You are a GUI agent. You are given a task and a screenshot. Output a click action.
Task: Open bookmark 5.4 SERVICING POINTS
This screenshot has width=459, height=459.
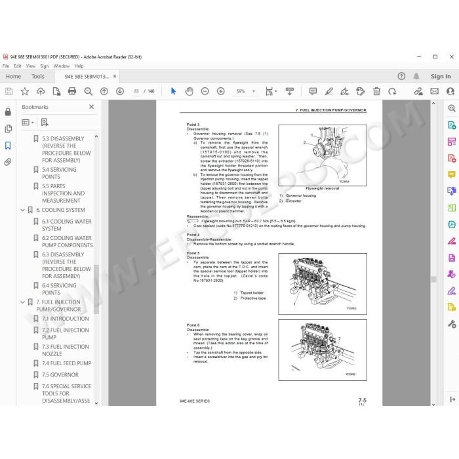(x=59, y=173)
